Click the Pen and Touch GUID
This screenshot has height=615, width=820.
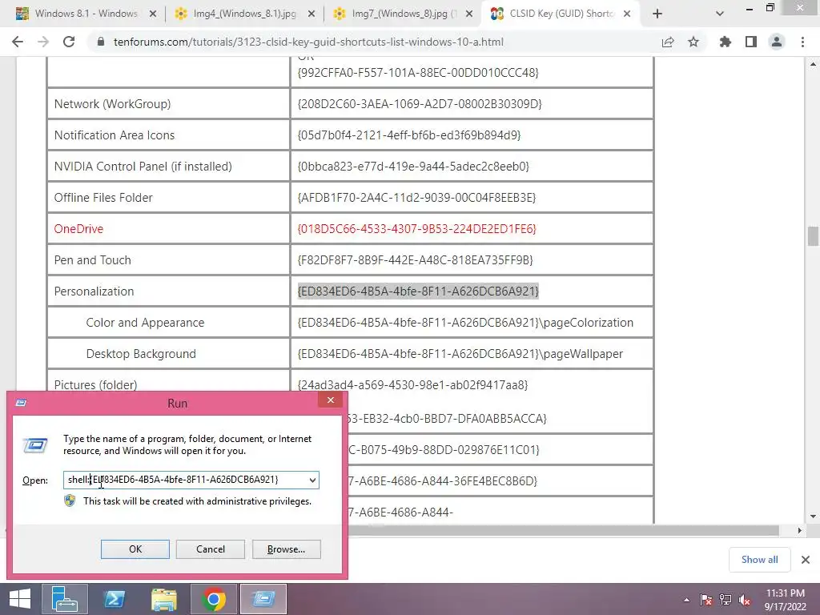click(416, 260)
